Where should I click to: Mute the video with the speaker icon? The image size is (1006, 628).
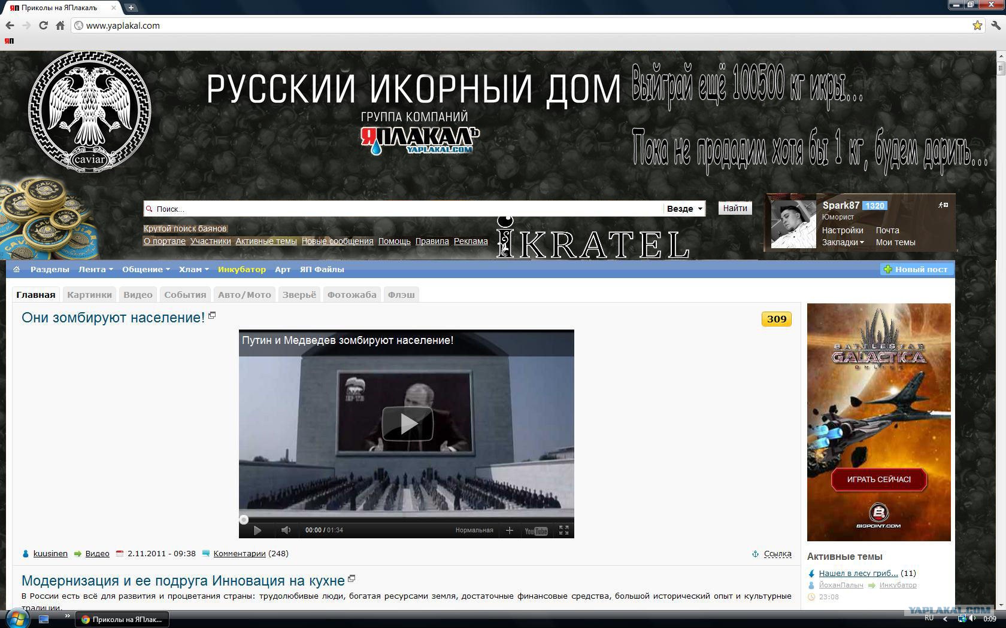tap(286, 530)
